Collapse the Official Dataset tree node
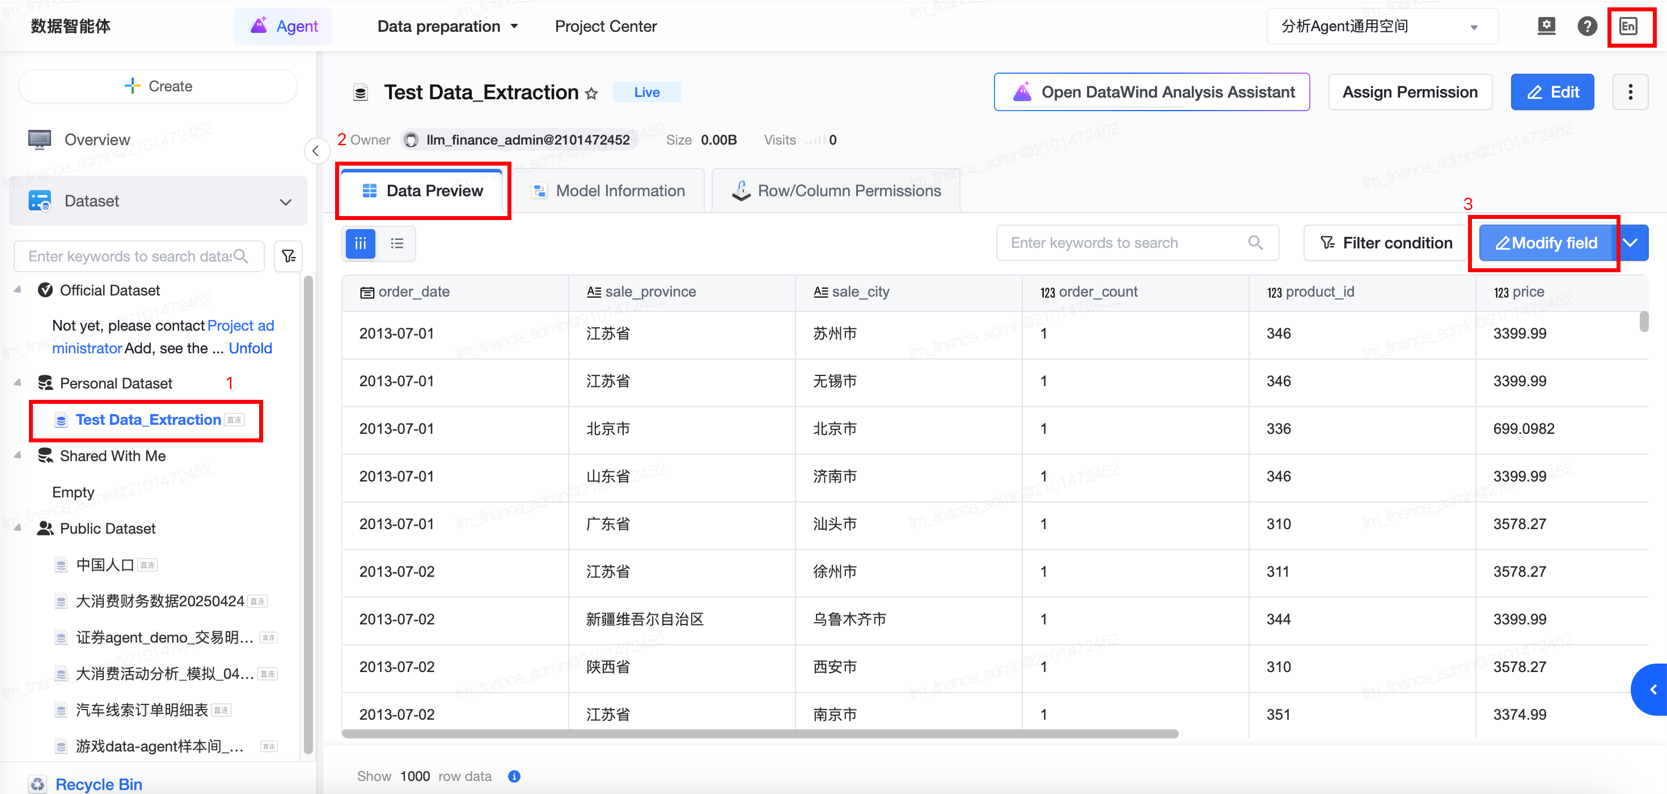 point(18,290)
